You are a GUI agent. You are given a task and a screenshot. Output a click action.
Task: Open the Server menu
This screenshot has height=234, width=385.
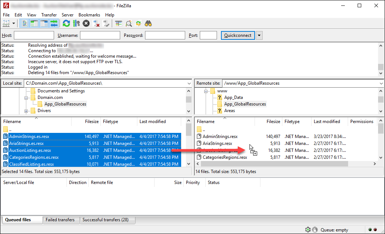click(68, 15)
